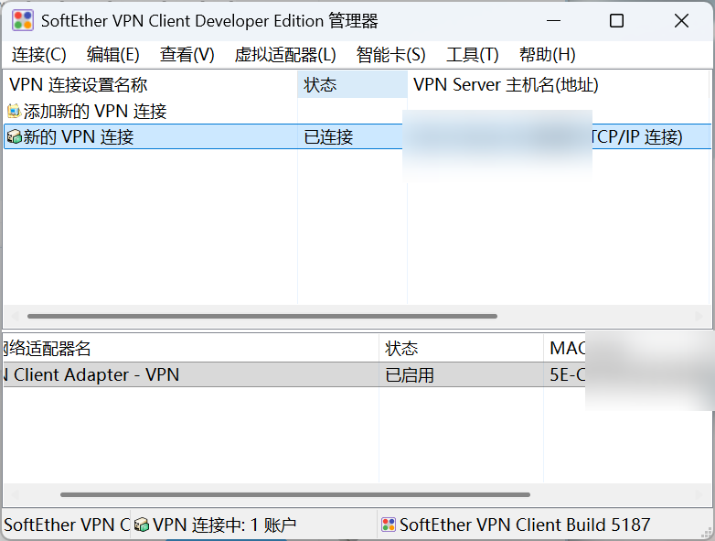This screenshot has width=715, height=541.
Task: Minimize the VPN Client manager window
Action: tap(553, 20)
